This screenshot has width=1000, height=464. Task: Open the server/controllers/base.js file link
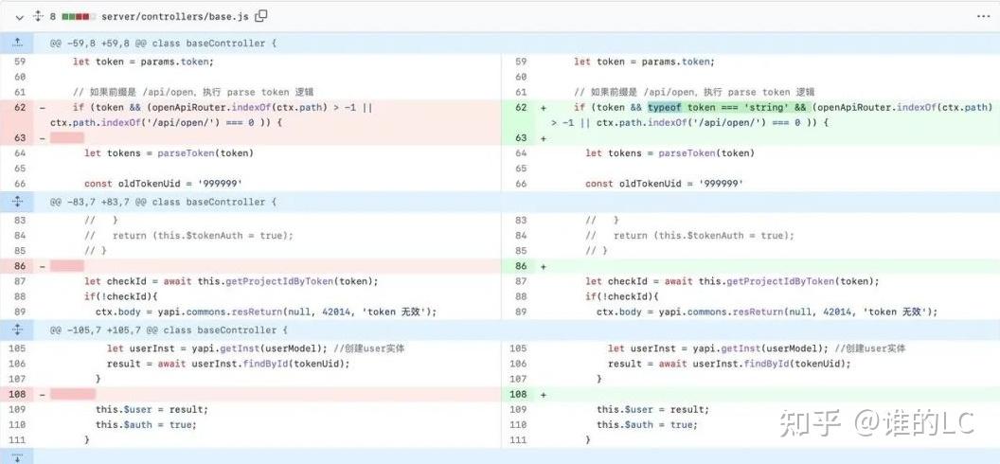pyautogui.click(x=176, y=16)
